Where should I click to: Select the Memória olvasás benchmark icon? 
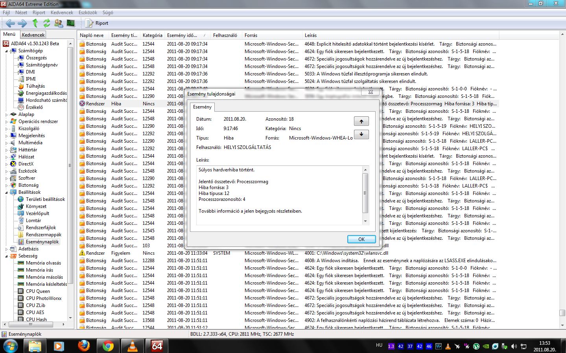pos(21,263)
